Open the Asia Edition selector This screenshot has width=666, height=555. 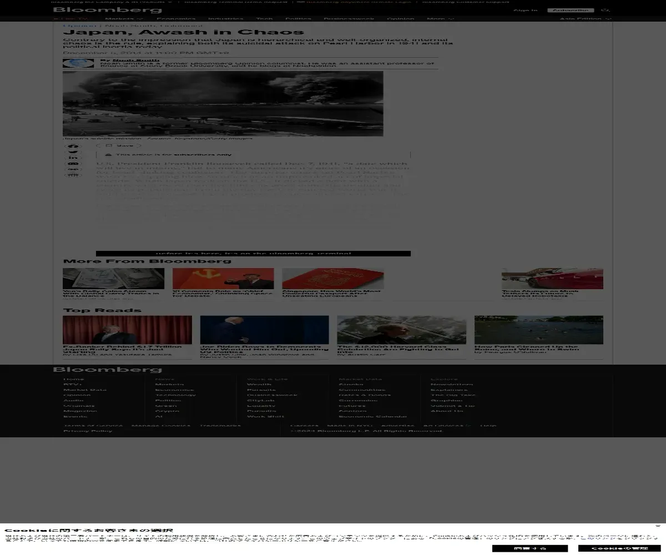click(586, 19)
